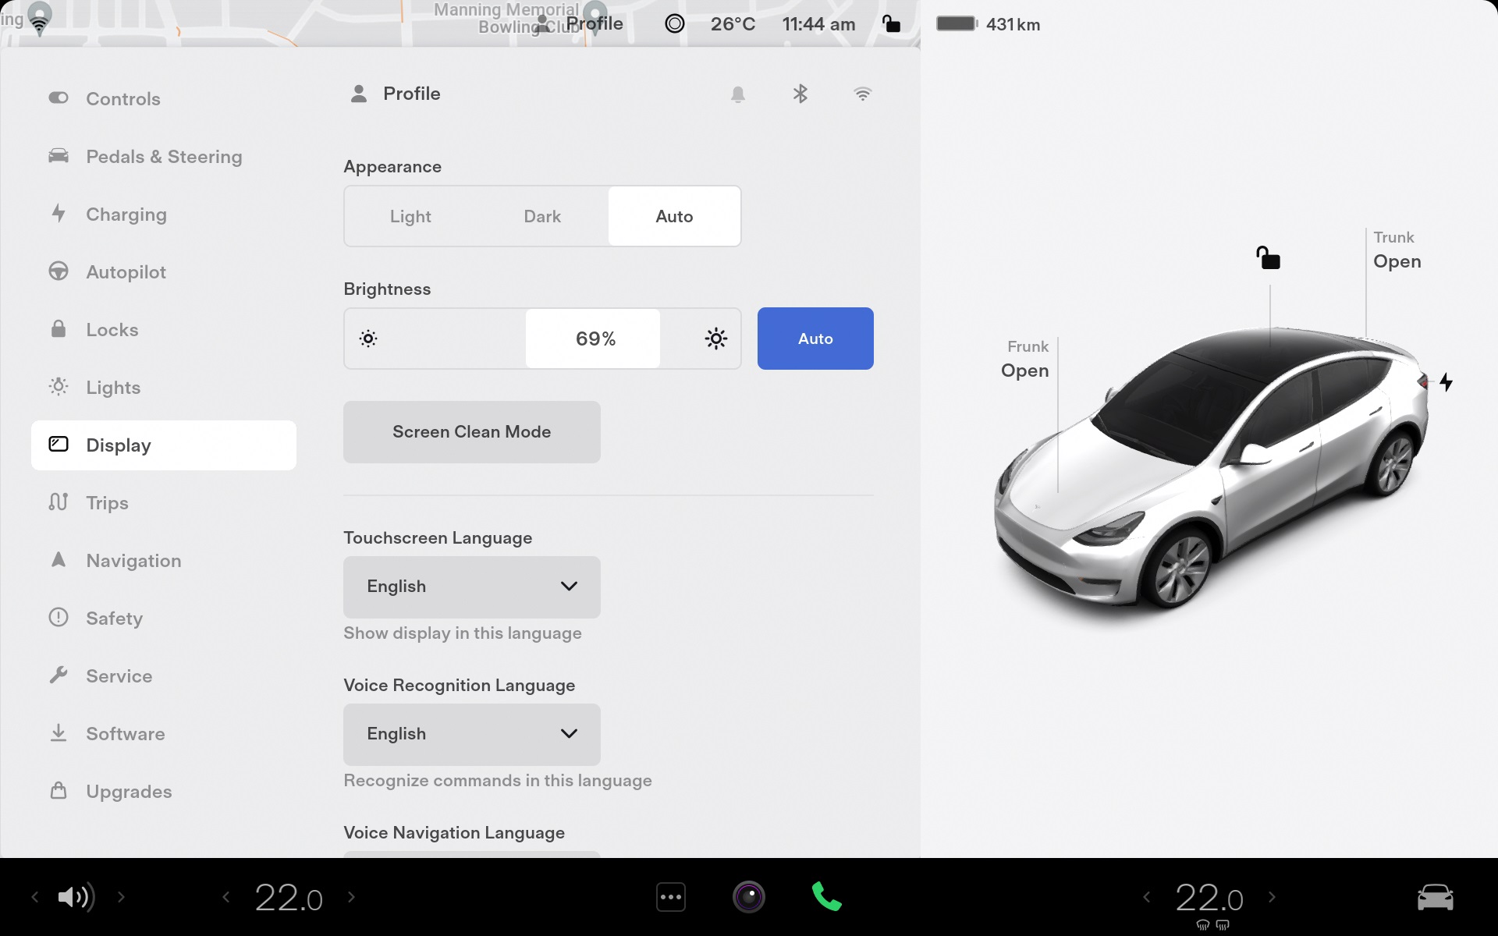Select Dark appearance mode
The width and height of the screenshot is (1498, 936).
[x=542, y=217]
